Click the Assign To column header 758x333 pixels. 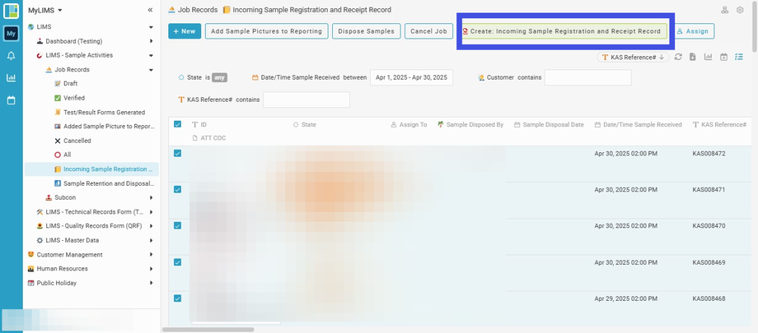409,124
